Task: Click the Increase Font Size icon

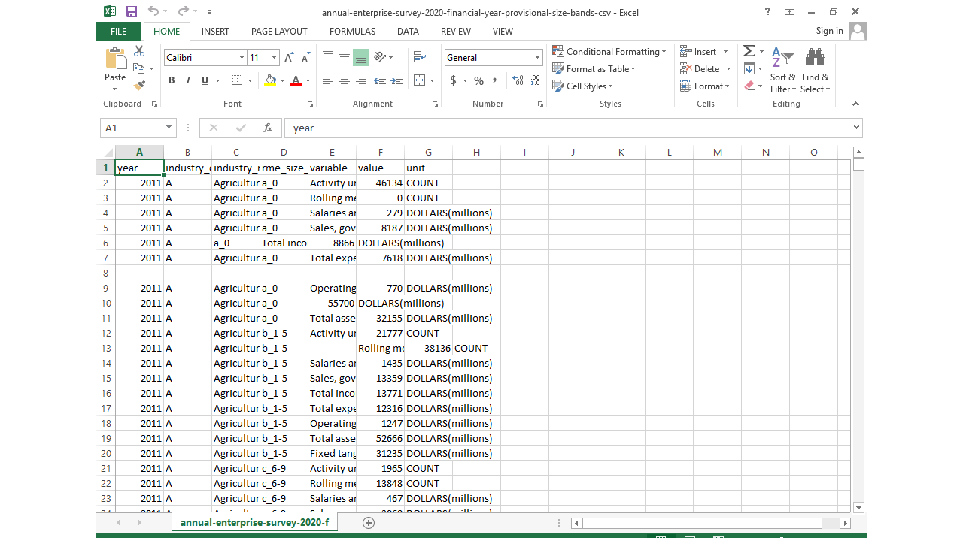Action: point(290,58)
